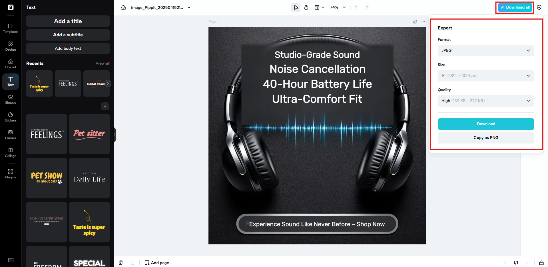This screenshot has height=267, width=548.
Task: Select the Pet sitter template thumbnail
Action: point(89,134)
